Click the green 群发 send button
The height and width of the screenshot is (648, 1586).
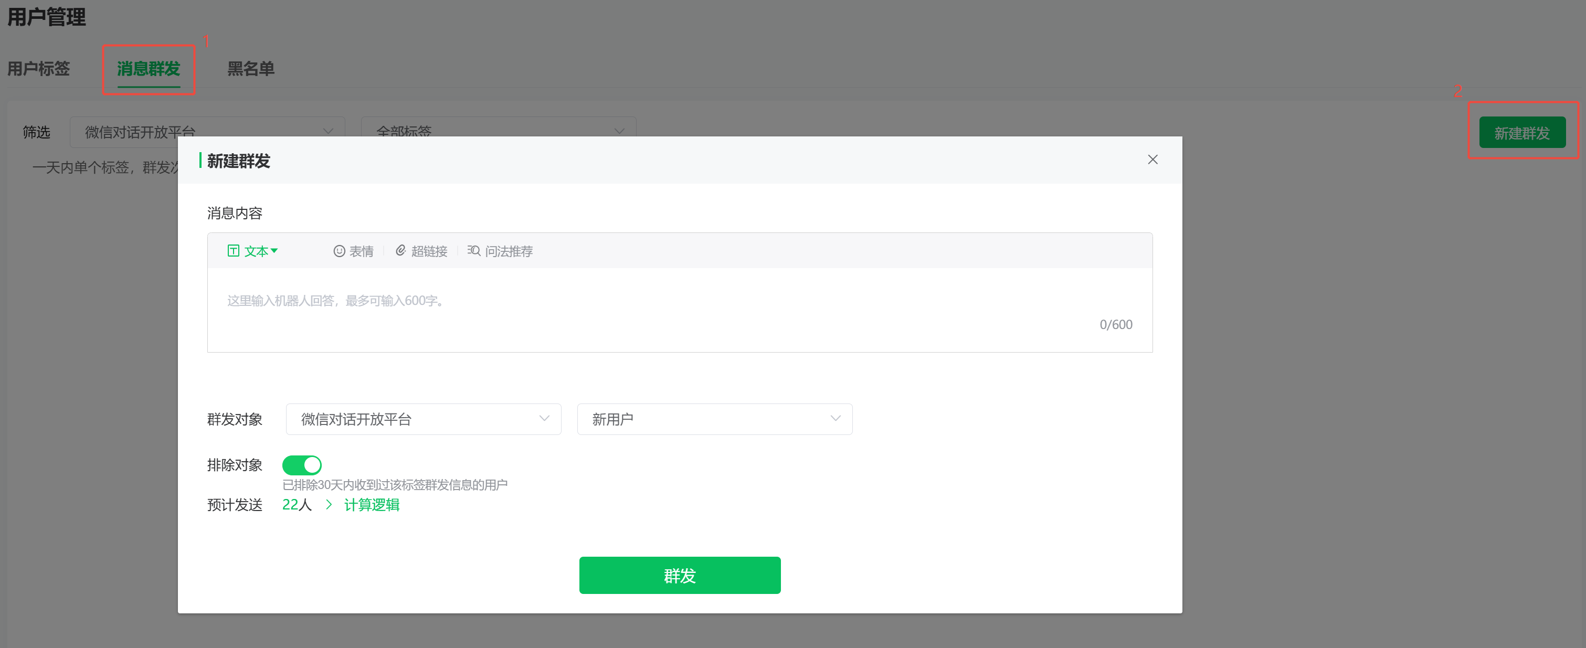[680, 576]
